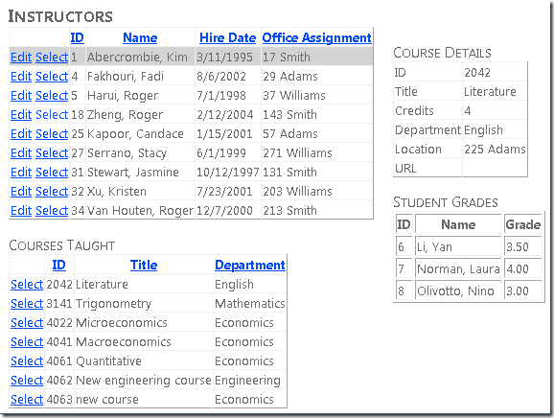Viewport: 554px width, 418px height.
Task: Select the New engineering course row
Action: click(27, 381)
